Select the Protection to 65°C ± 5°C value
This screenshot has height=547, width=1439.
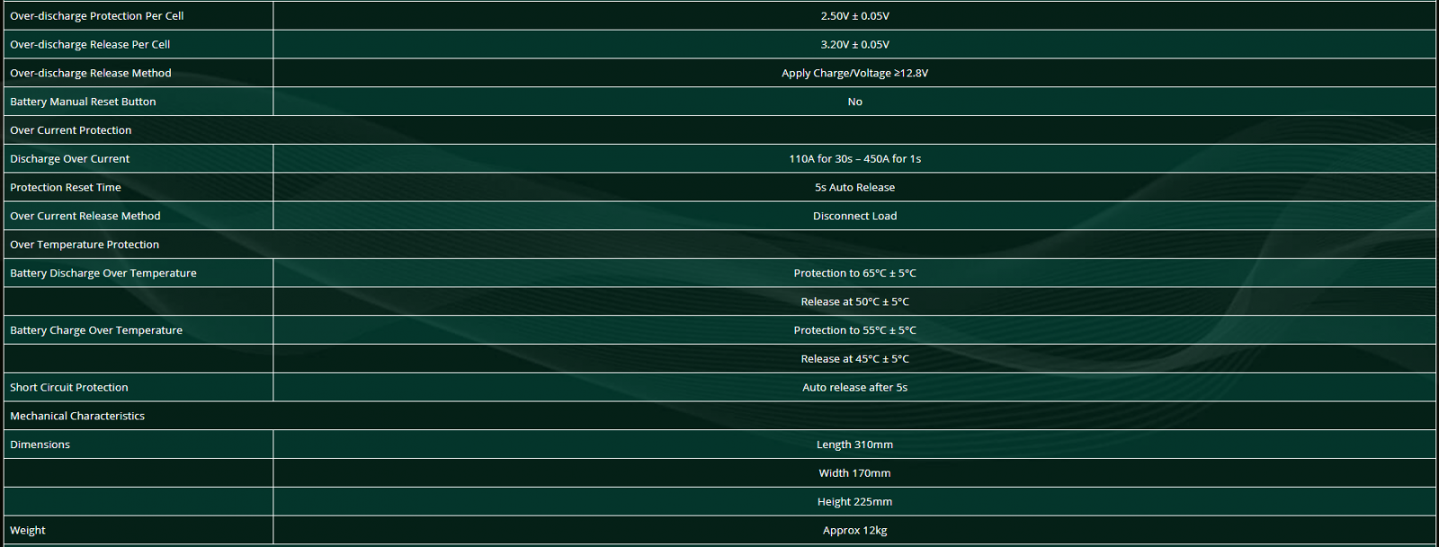pyautogui.click(x=854, y=274)
